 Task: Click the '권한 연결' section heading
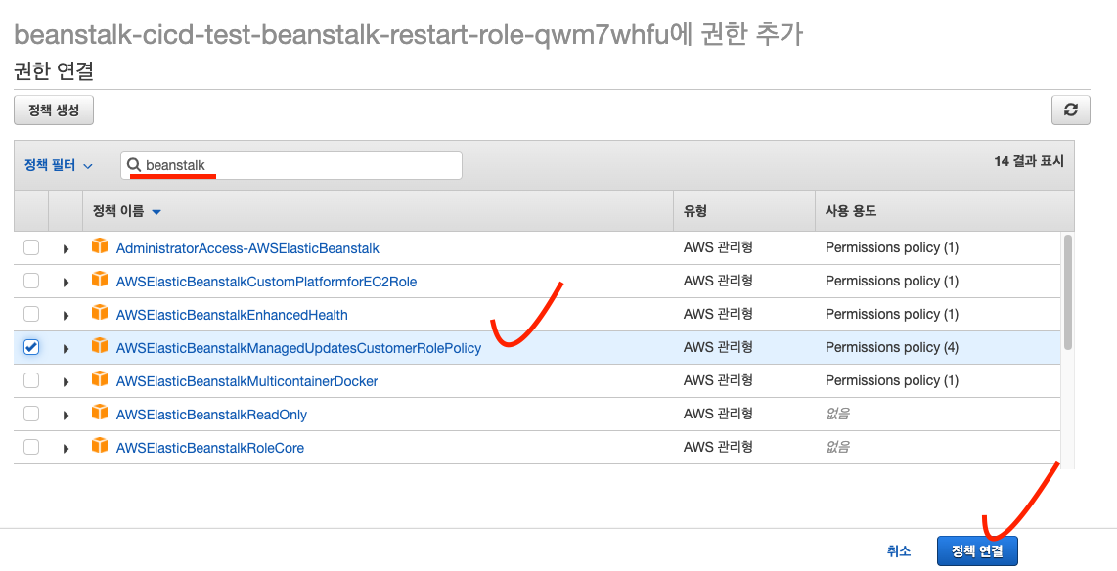pyautogui.click(x=54, y=70)
